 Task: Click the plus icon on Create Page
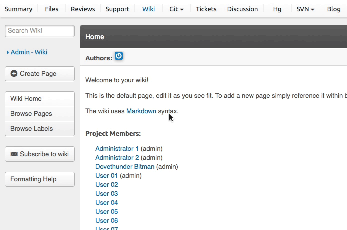click(x=14, y=74)
